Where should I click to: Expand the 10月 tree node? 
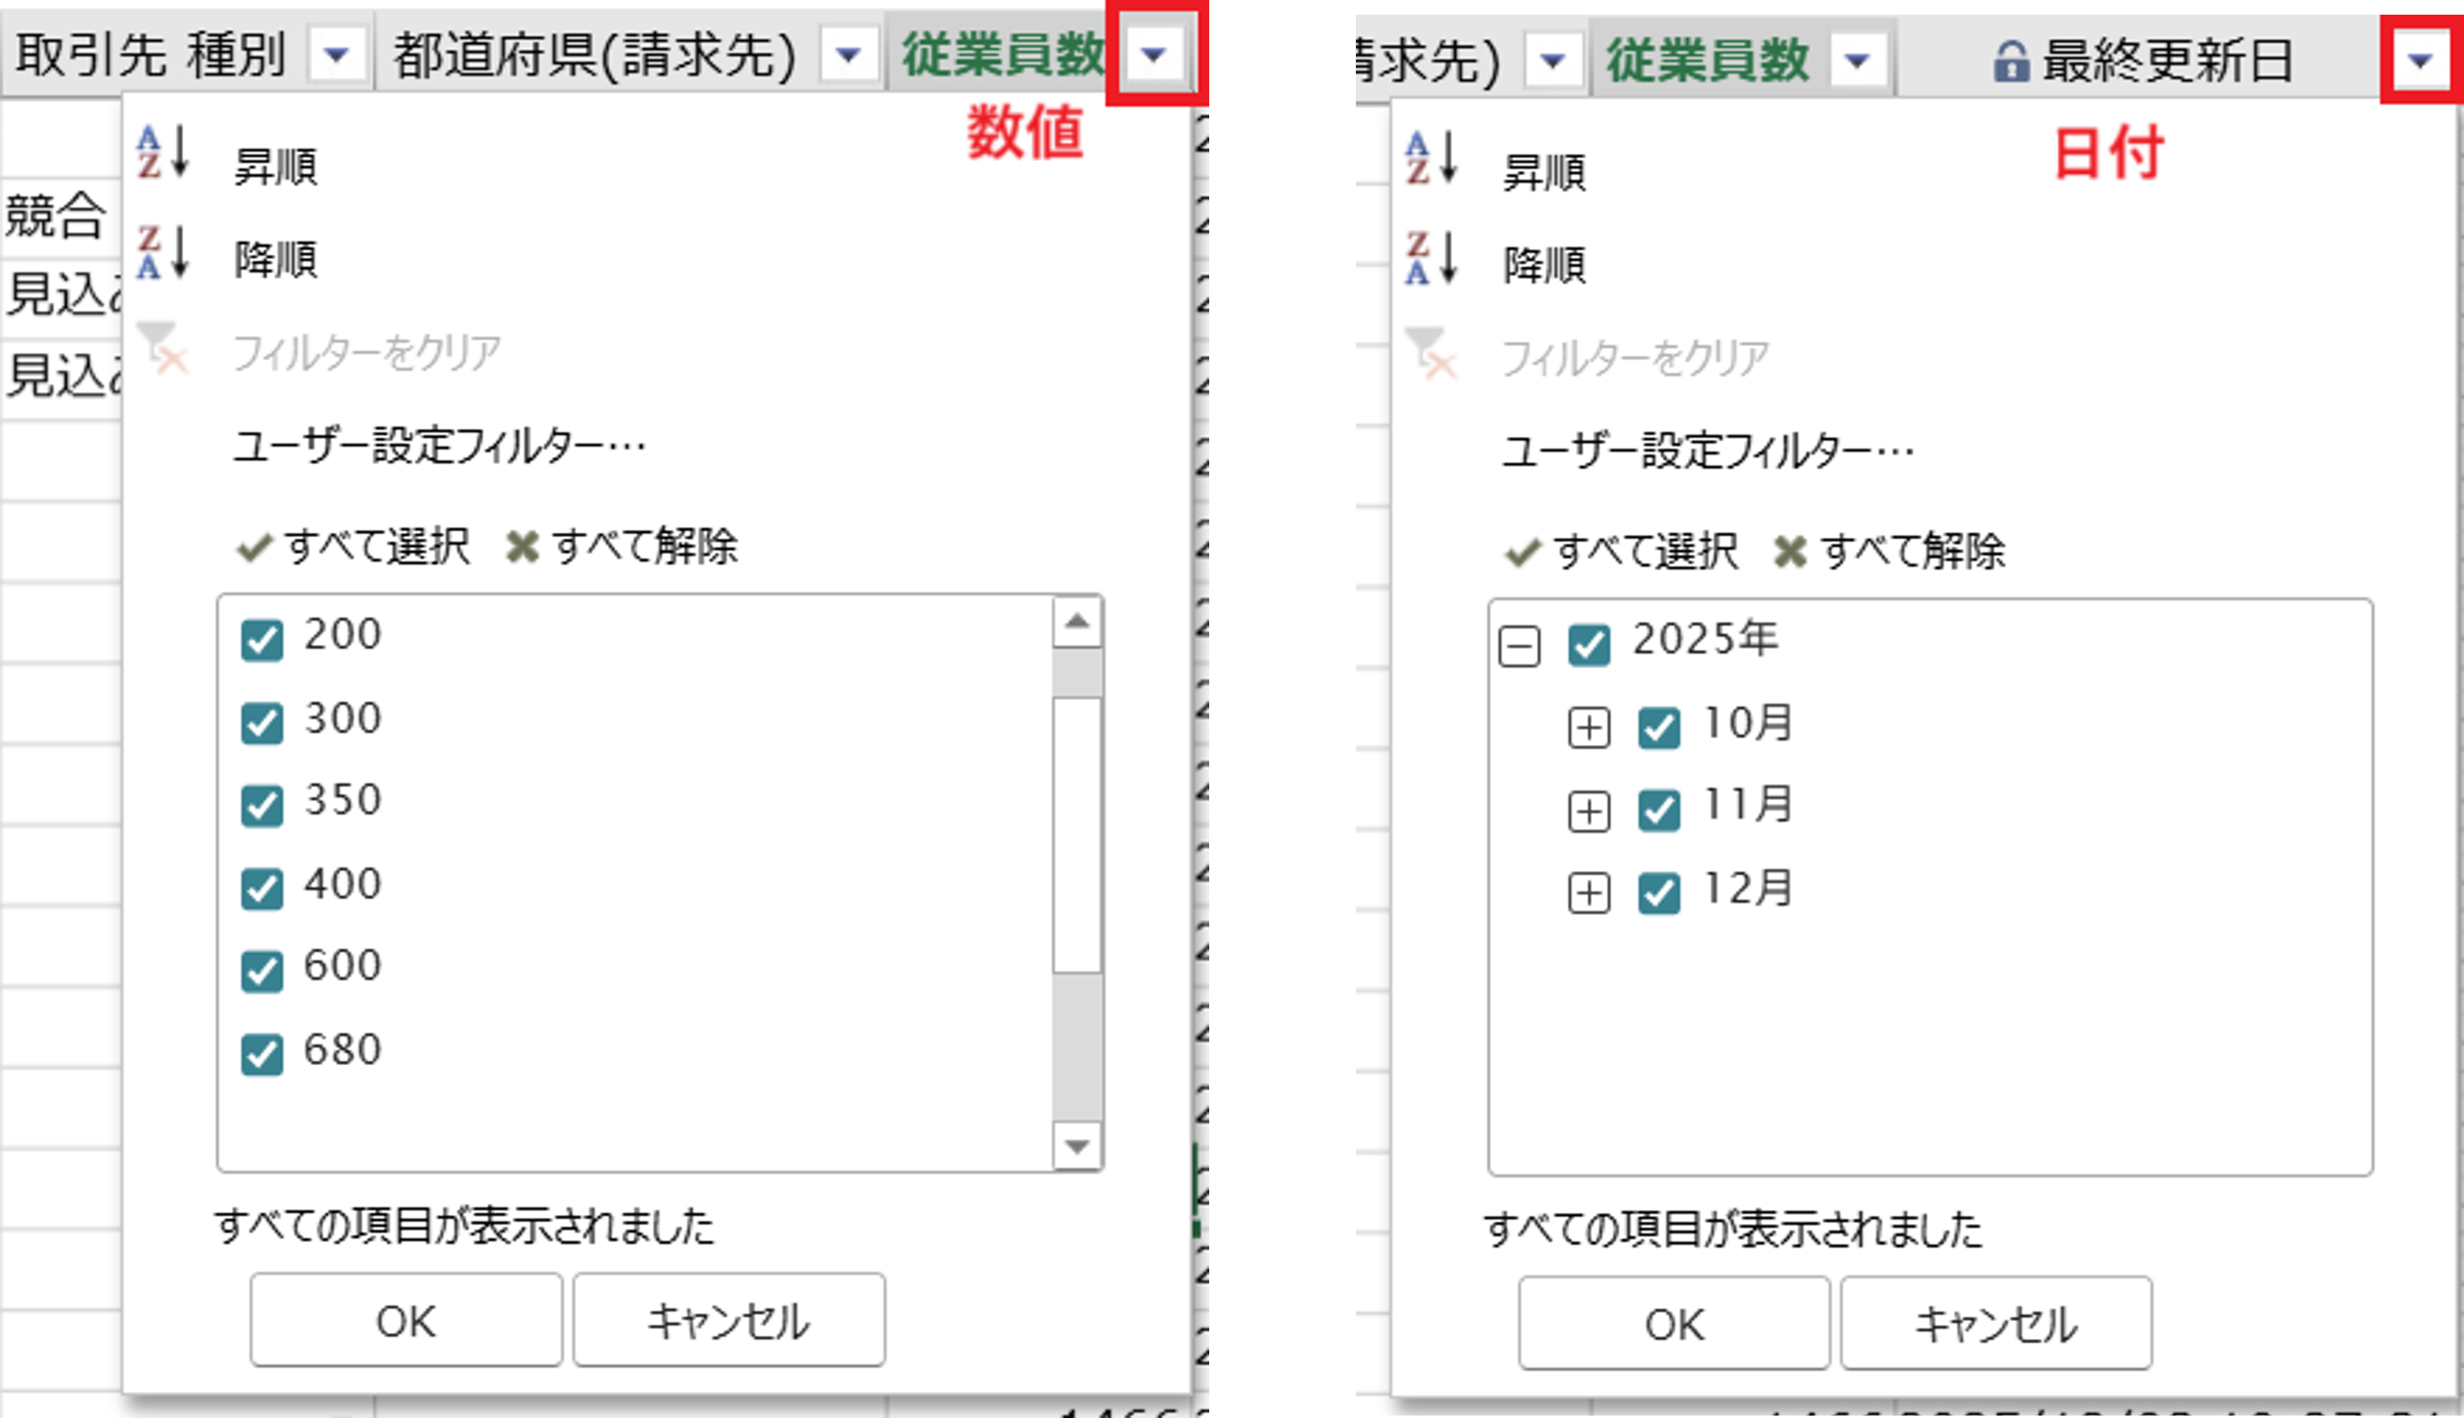click(1589, 728)
